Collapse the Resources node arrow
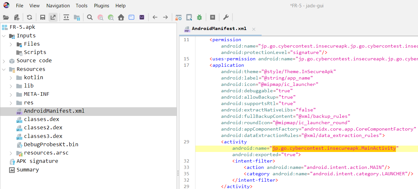The width and height of the screenshot is (418, 189). (4, 69)
